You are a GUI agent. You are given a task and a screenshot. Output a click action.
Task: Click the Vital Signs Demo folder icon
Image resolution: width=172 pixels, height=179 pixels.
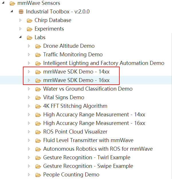click(x=38, y=98)
